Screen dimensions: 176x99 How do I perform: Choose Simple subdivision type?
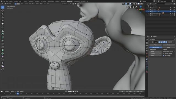pyautogui.click(x=168, y=47)
